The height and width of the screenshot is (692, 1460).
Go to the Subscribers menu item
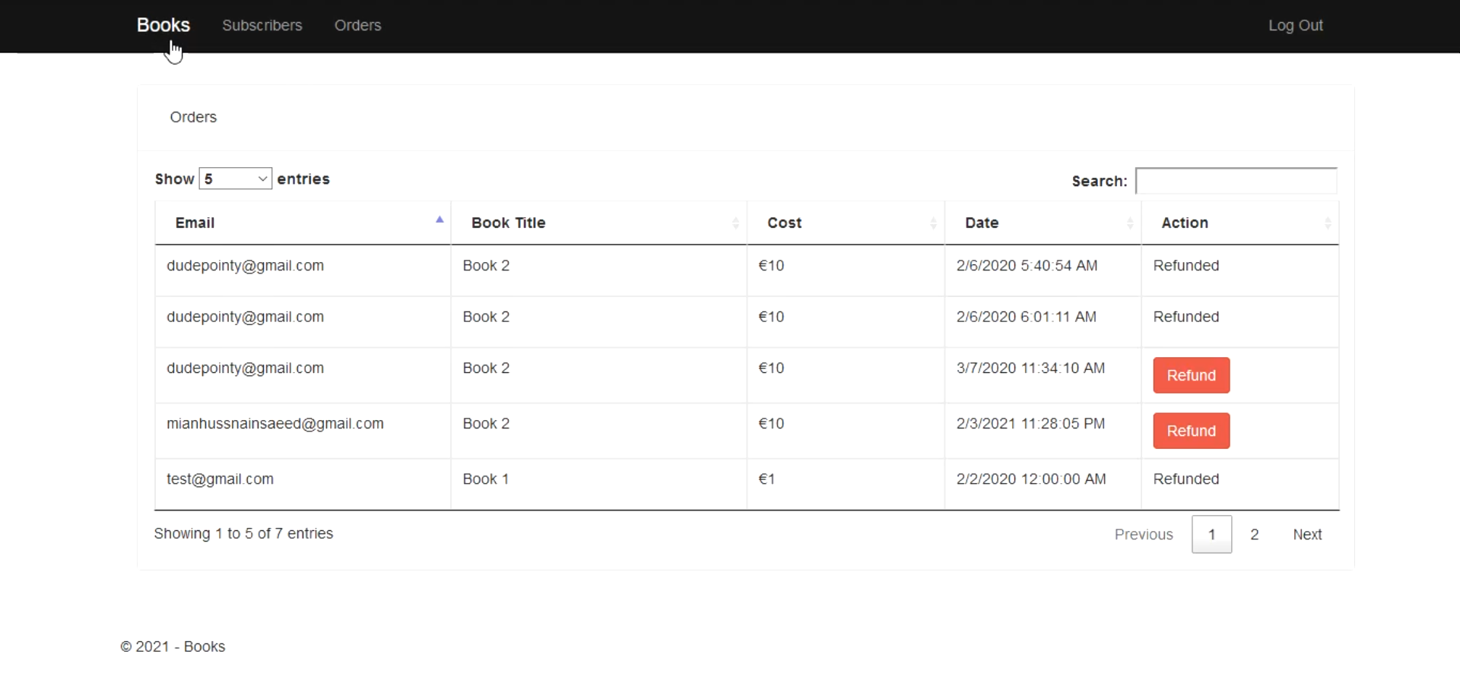[262, 25]
